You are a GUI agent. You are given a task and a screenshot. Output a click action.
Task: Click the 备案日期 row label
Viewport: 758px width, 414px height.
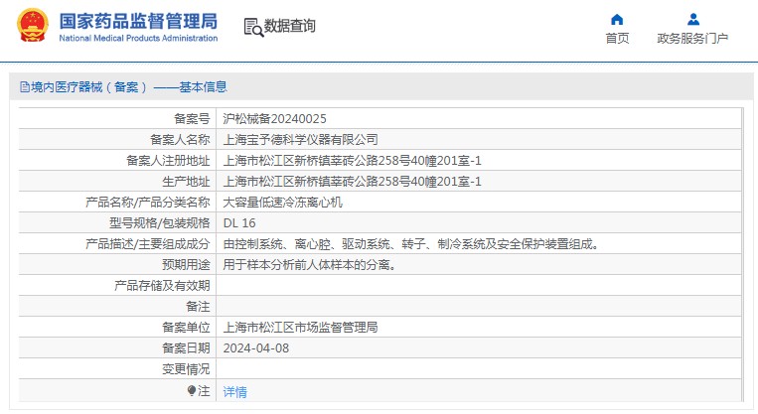tap(186, 348)
